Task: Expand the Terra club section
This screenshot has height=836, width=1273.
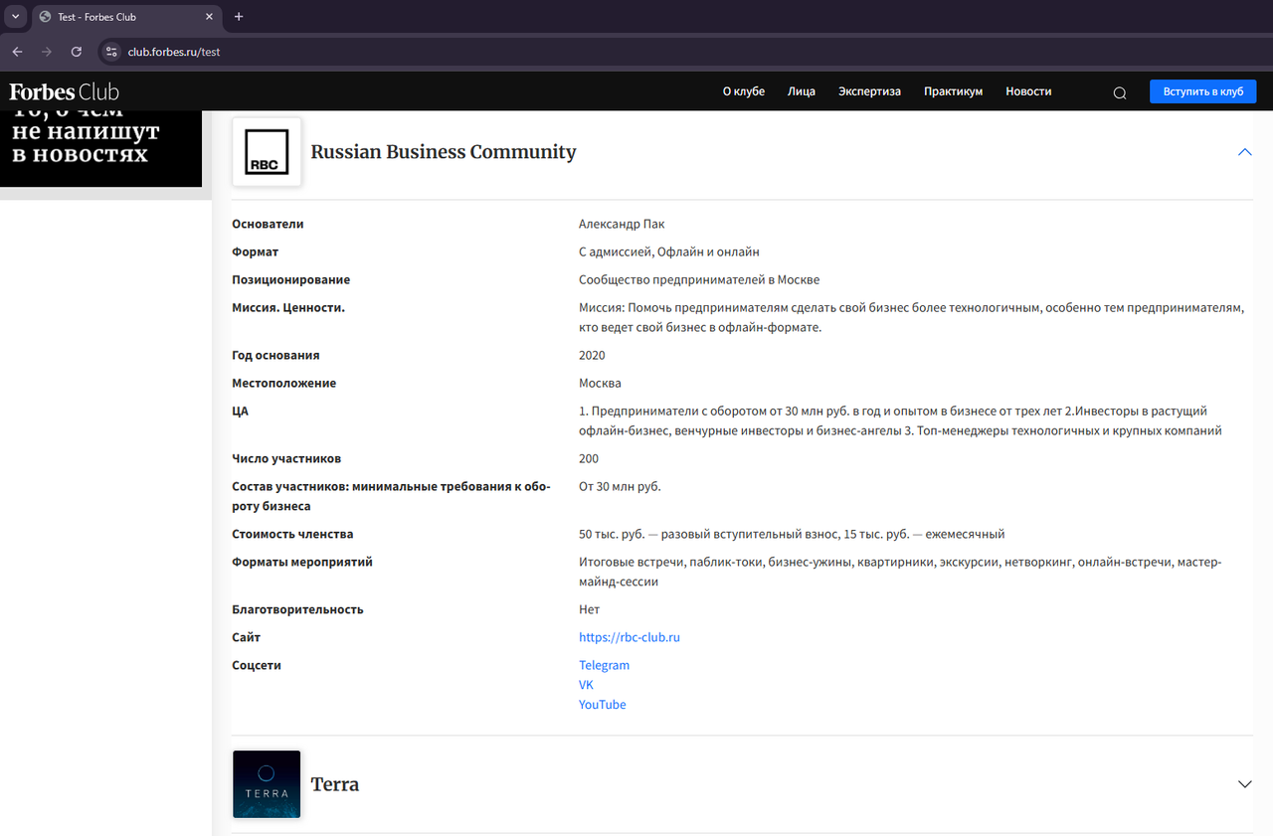Action: [x=1244, y=784]
